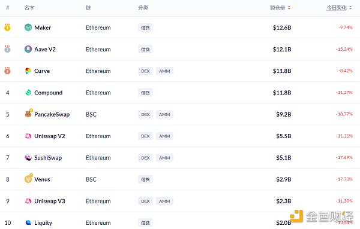
Task: Click the 今日变化 column header
Action: tap(337, 8)
